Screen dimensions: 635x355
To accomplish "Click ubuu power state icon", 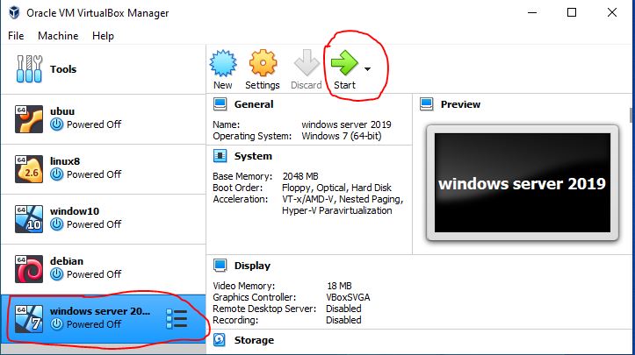I will click(57, 124).
